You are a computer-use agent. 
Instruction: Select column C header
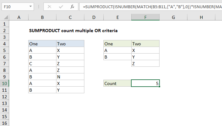tap(70, 17)
